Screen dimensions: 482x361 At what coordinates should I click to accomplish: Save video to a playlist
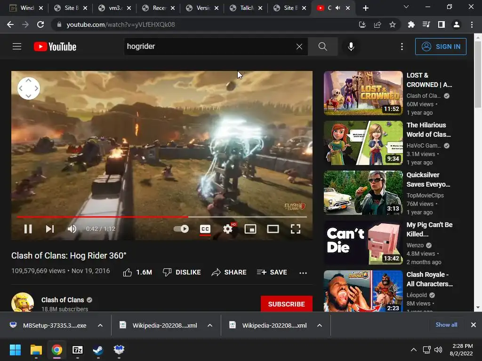tap(272, 272)
